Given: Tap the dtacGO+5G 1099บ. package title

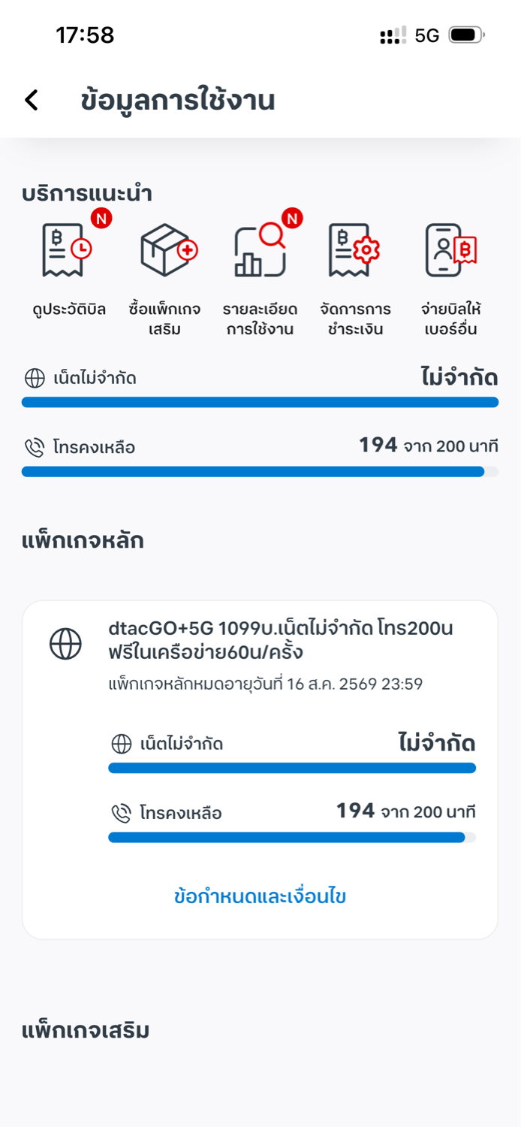Looking at the screenshot, I should point(281,639).
